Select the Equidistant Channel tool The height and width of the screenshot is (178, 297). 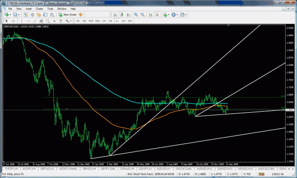pyautogui.click(x=41, y=21)
